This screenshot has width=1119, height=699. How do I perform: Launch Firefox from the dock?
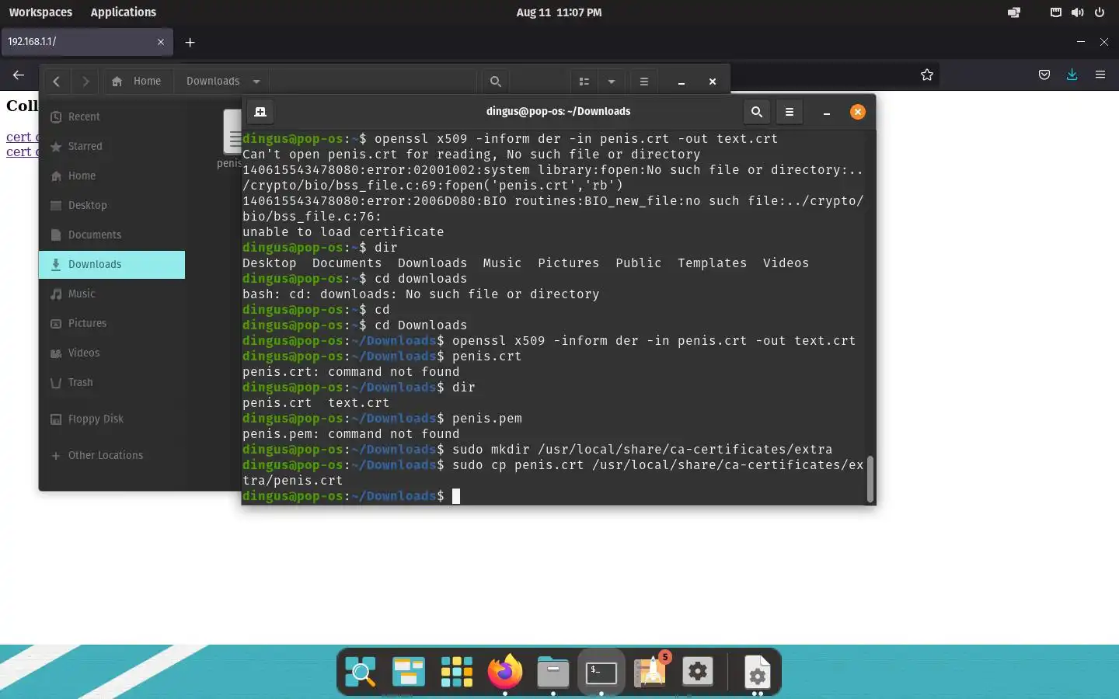point(505,672)
